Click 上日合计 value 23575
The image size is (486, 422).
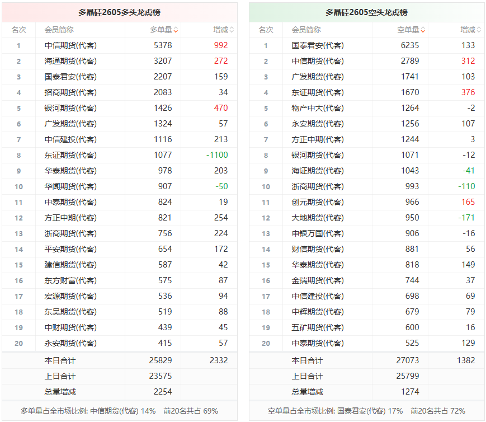pos(161,376)
